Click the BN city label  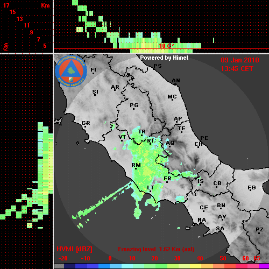[221, 206]
